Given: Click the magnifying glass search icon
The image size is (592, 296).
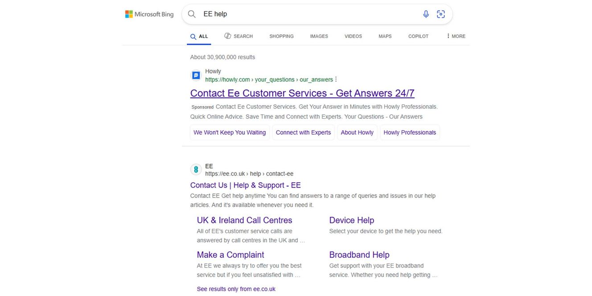Looking at the screenshot, I should click(192, 14).
